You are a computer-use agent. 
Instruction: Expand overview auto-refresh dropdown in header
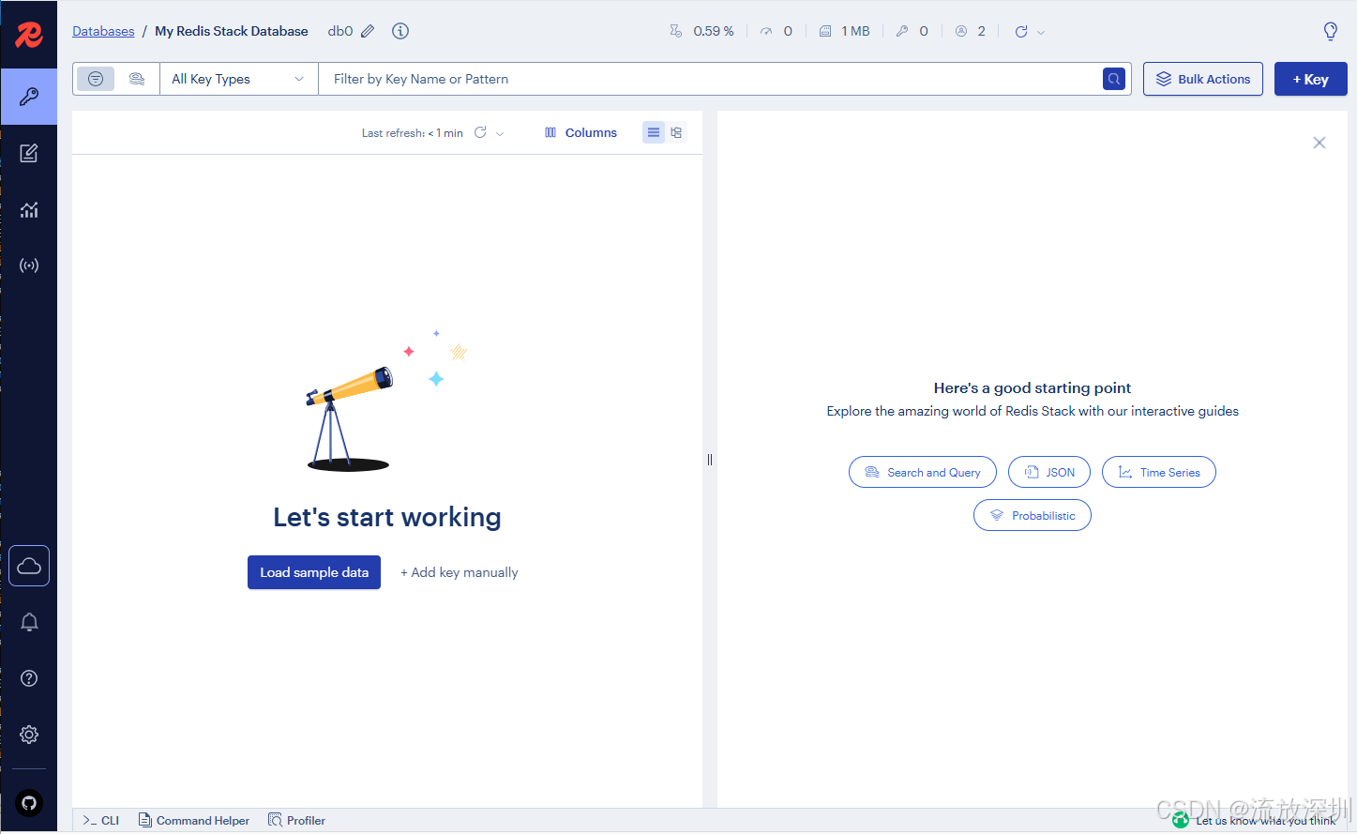(x=1041, y=32)
